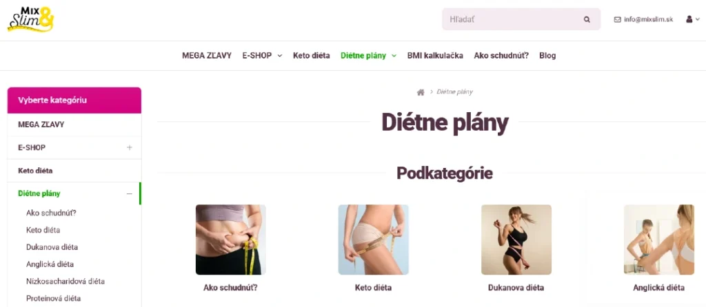Image resolution: width=706 pixels, height=307 pixels.
Task: Open the MEGA ZĽAVY menu item
Action: coord(207,56)
